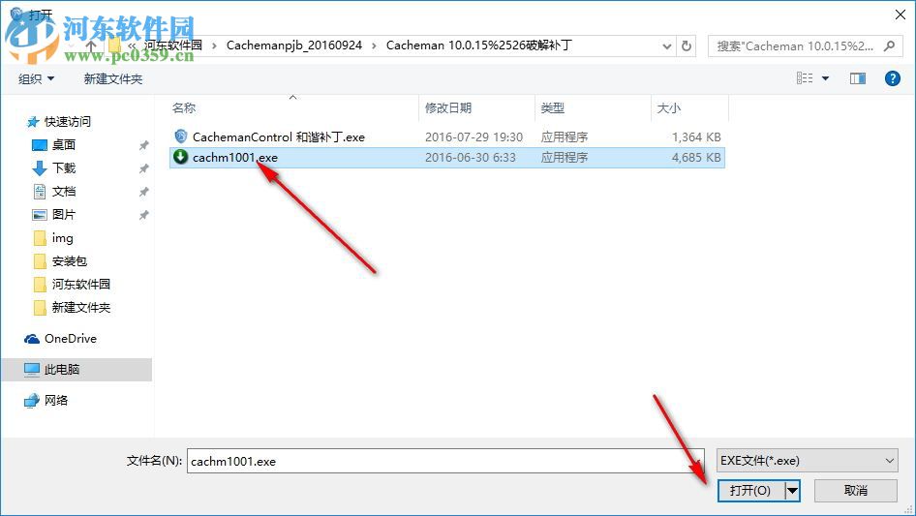Click the 打开(O) button

click(x=750, y=490)
